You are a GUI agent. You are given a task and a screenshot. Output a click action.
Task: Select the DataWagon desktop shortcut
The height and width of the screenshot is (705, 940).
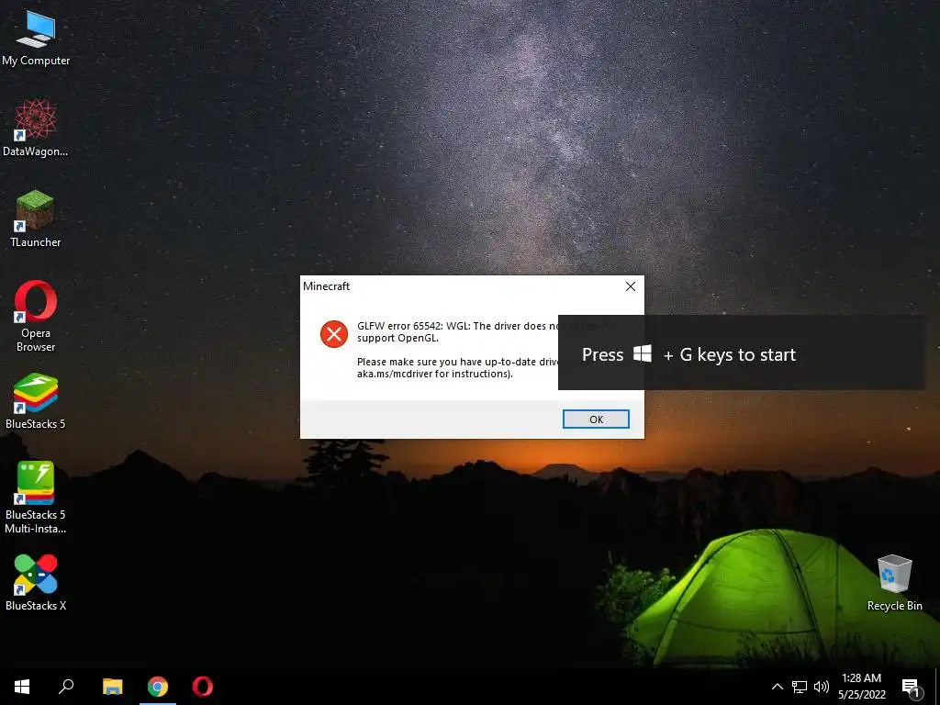[36, 129]
